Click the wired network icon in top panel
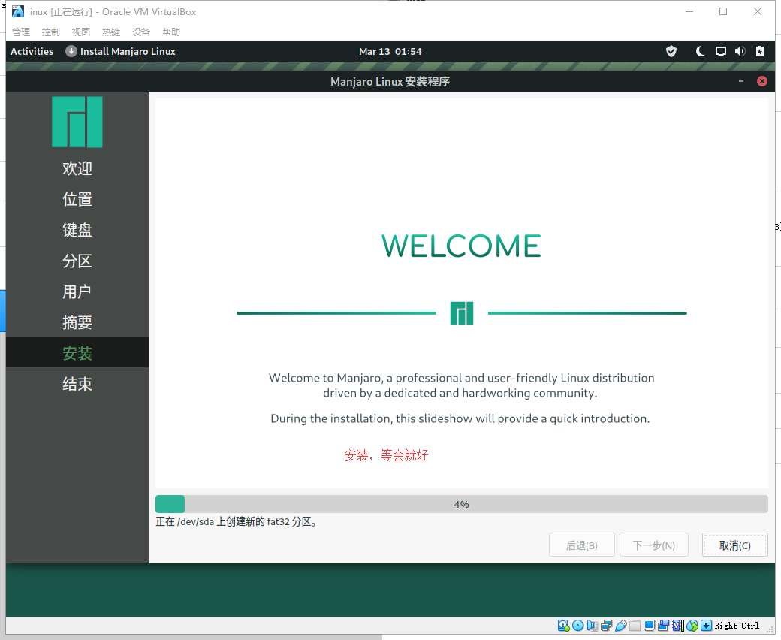Screen dimensions: 781x640 (720, 51)
